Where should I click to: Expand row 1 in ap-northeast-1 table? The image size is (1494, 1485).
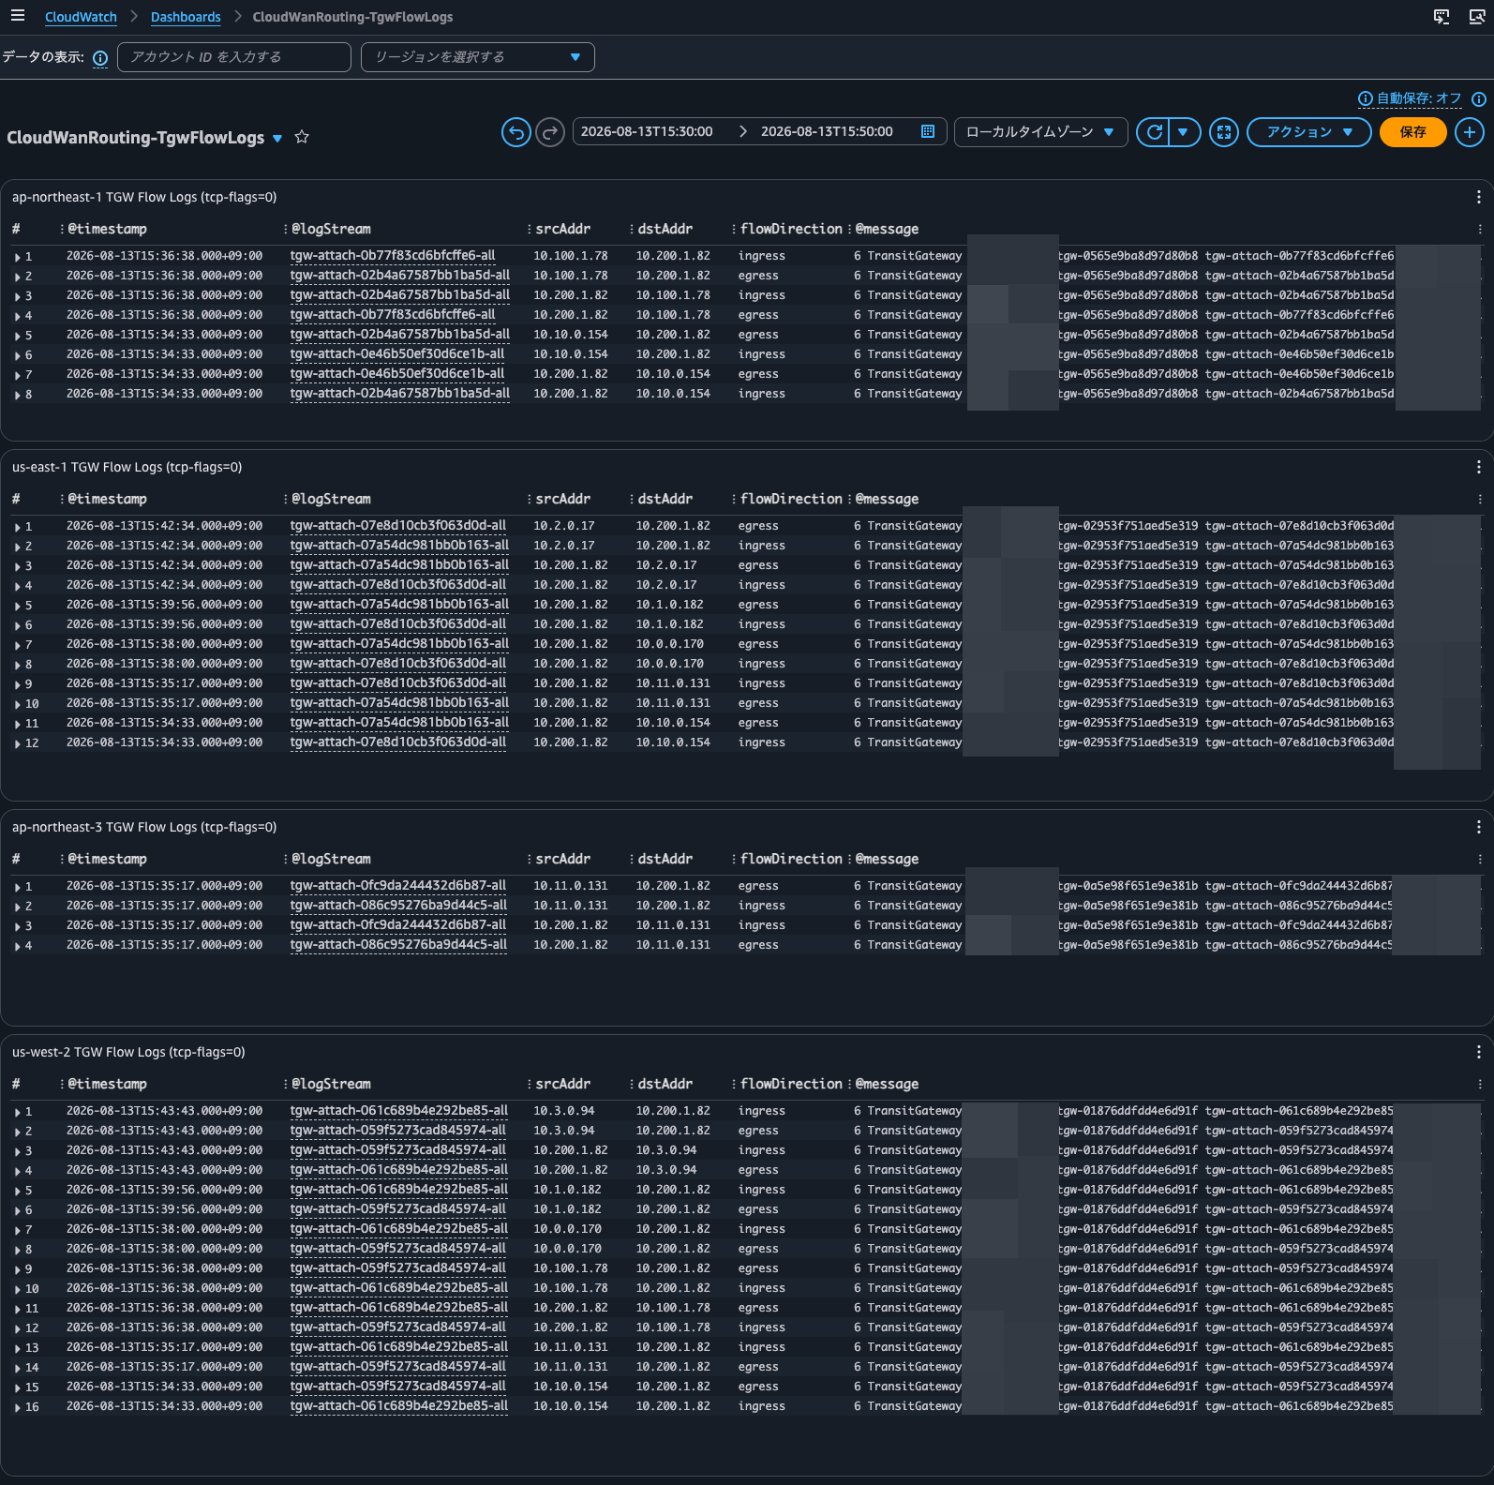click(17, 257)
